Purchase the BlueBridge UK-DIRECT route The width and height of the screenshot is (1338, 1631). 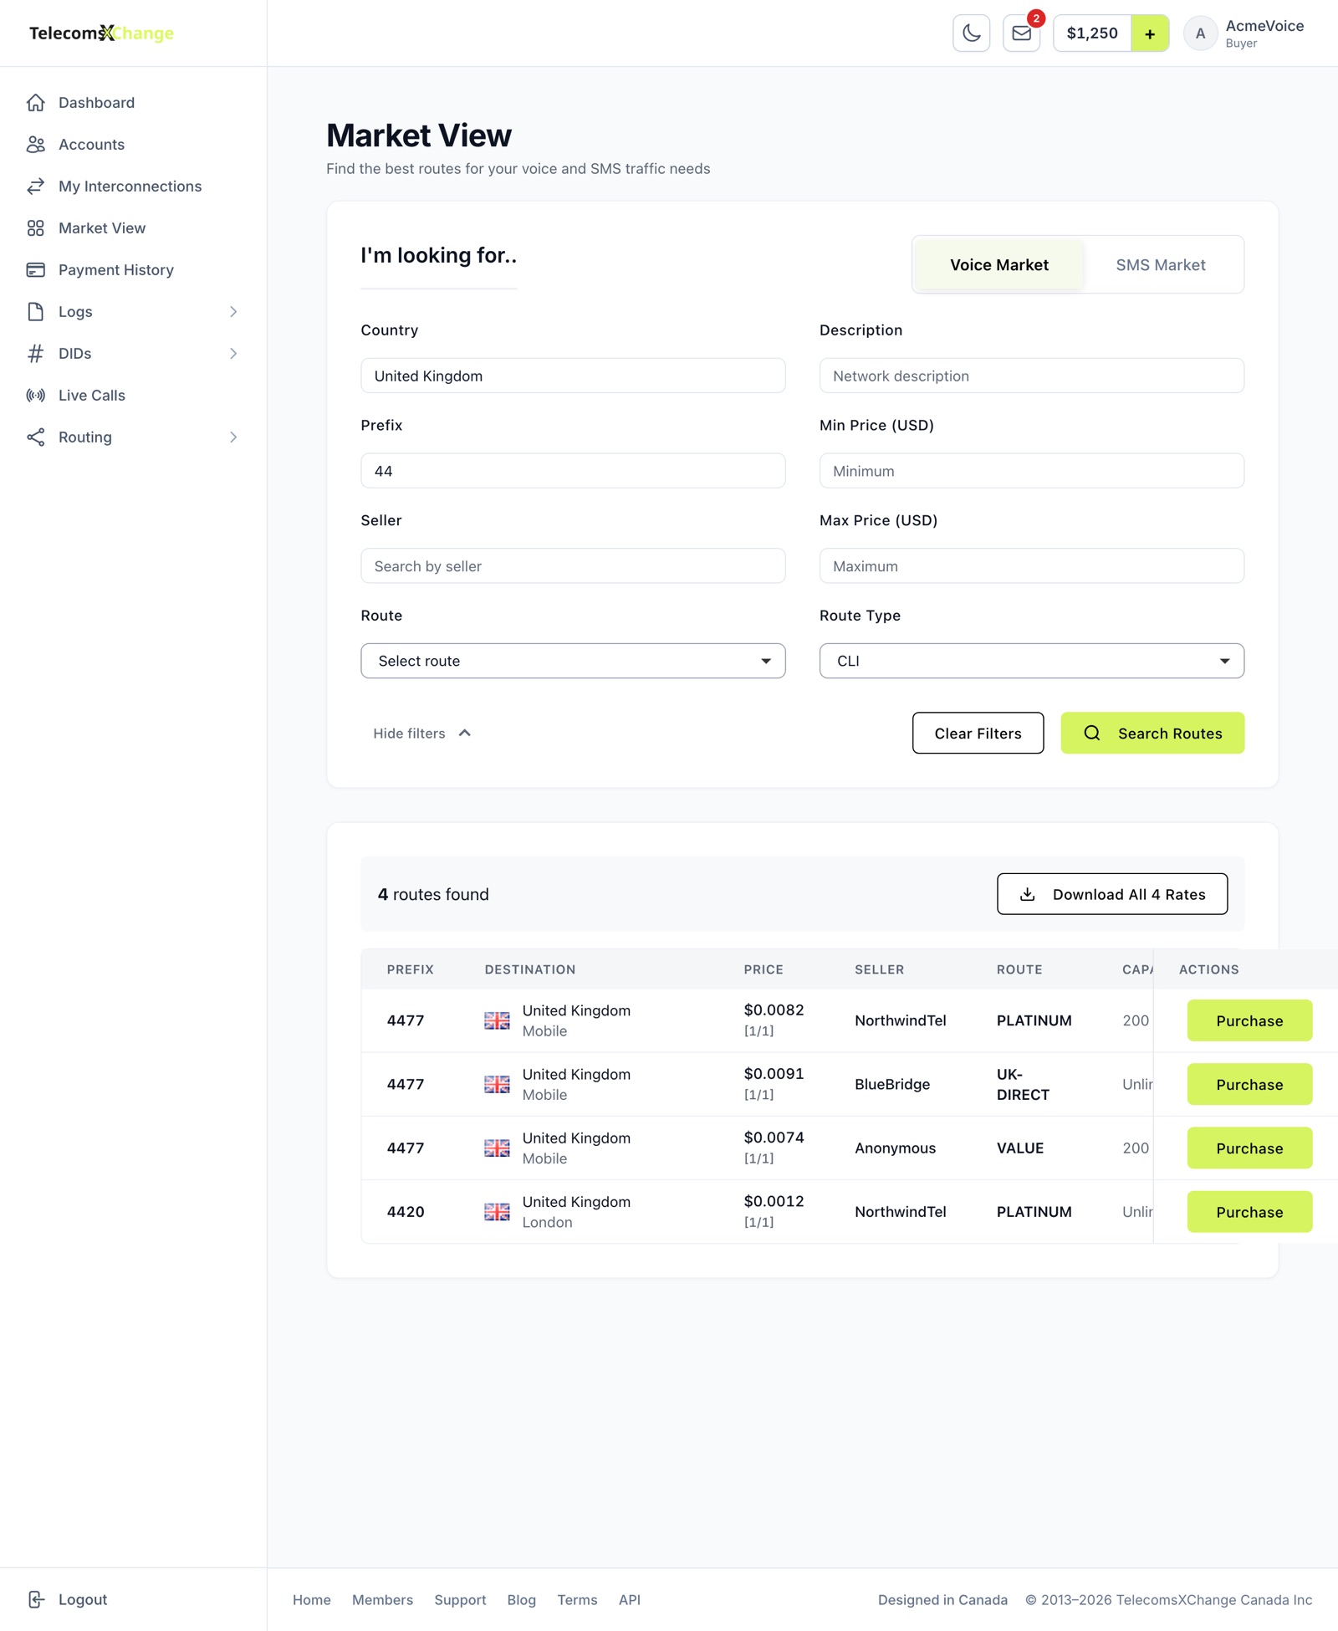tap(1249, 1085)
